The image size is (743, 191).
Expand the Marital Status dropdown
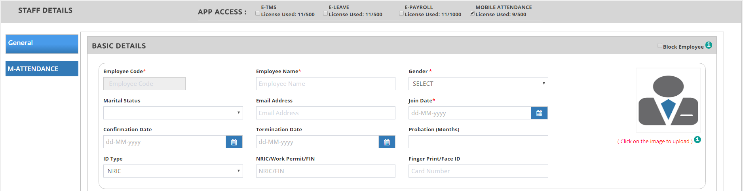173,113
